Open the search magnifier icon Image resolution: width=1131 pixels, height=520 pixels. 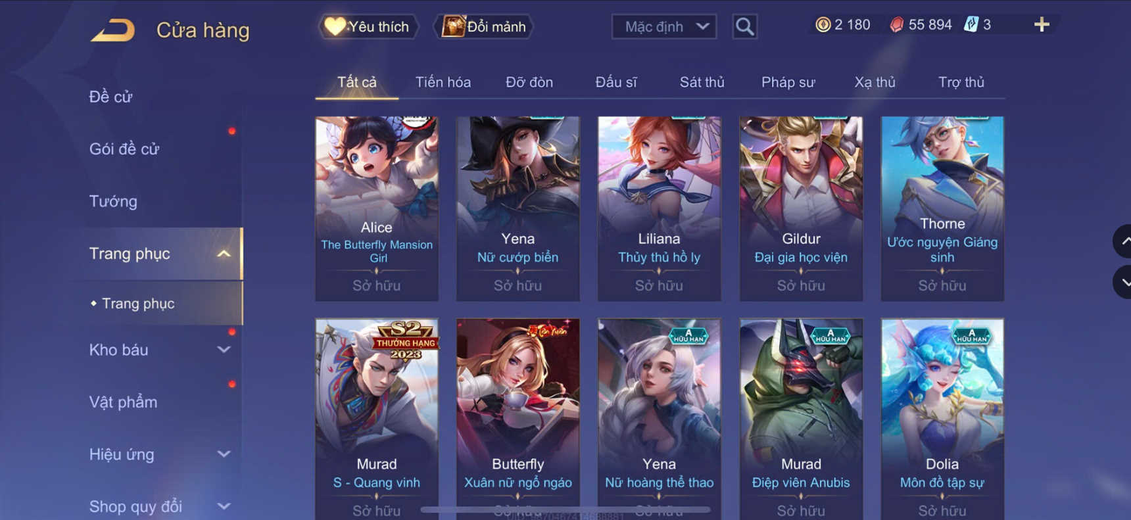[x=744, y=27]
